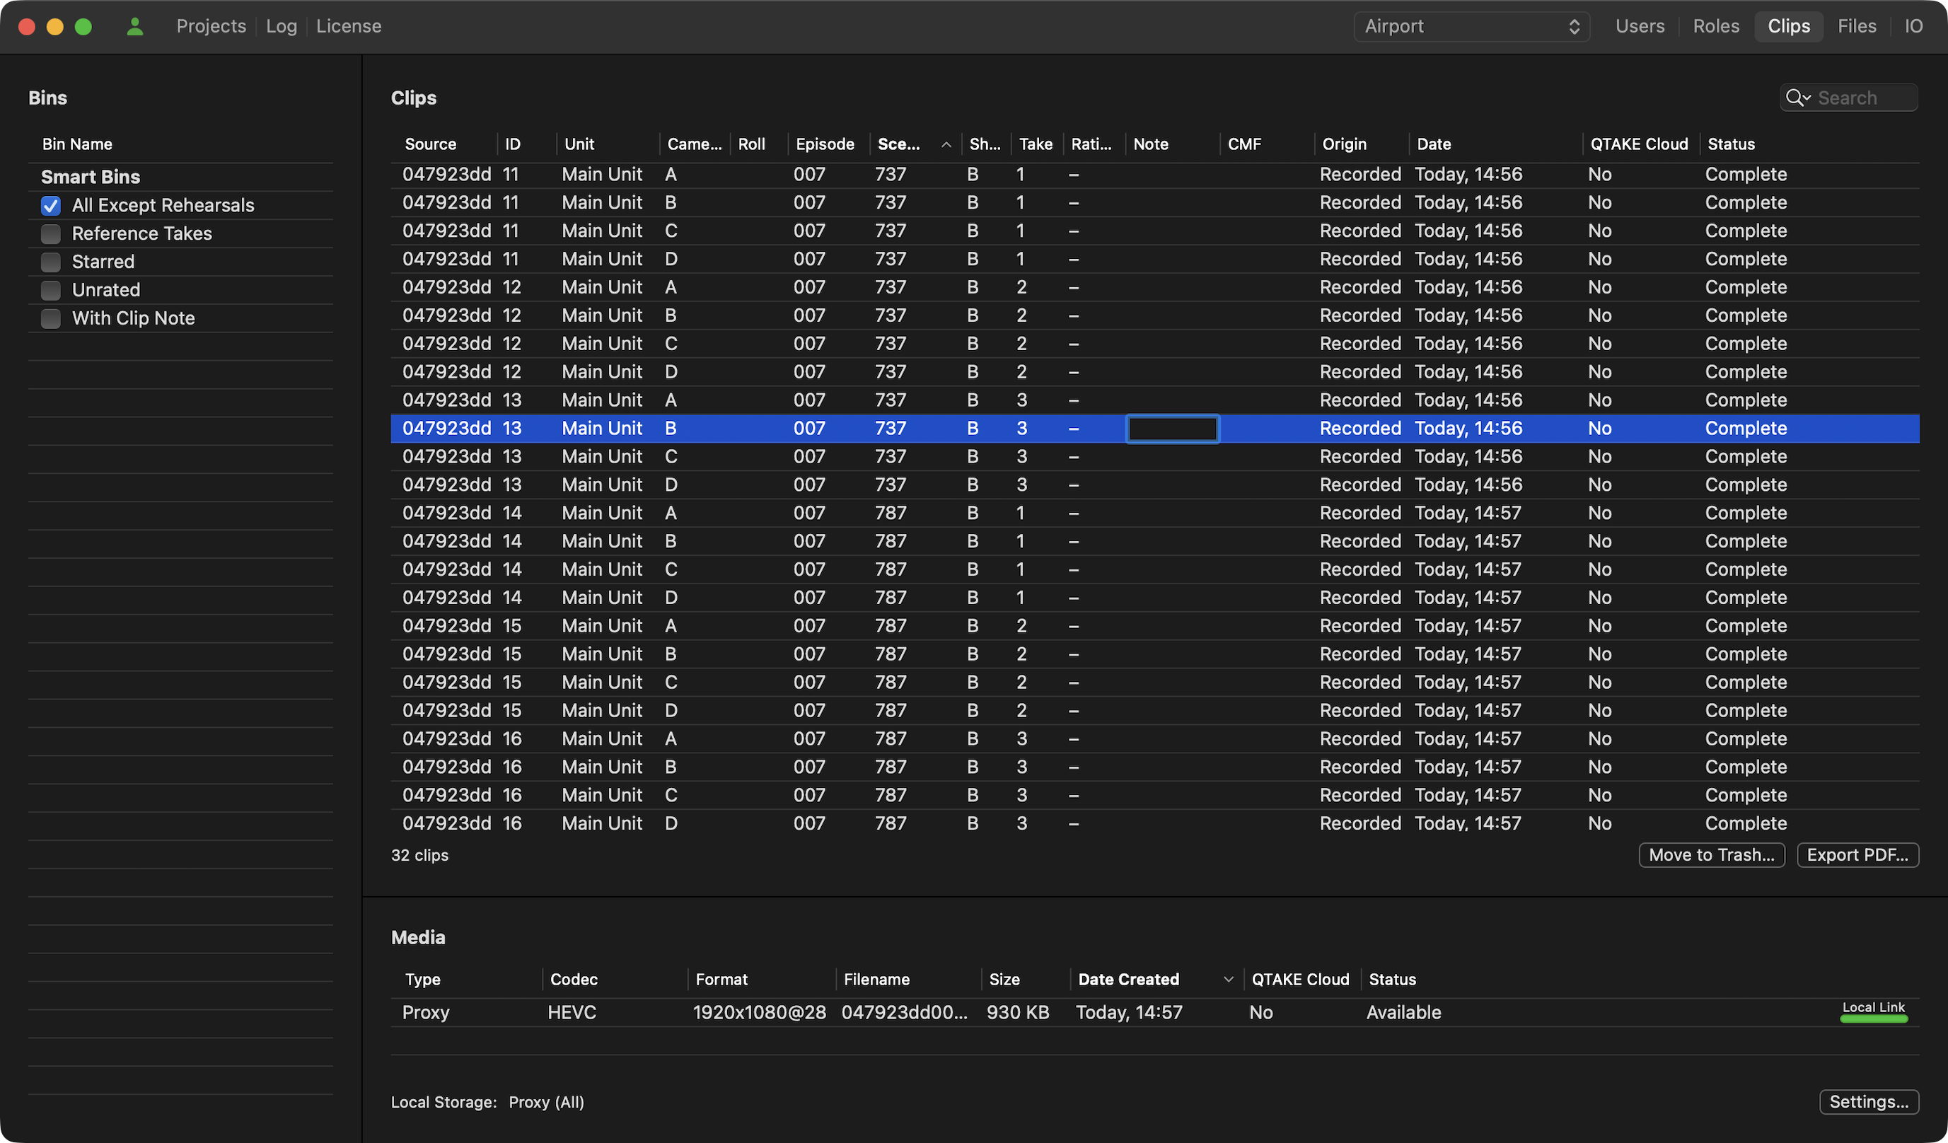Sort clips by Scene column header

click(899, 144)
